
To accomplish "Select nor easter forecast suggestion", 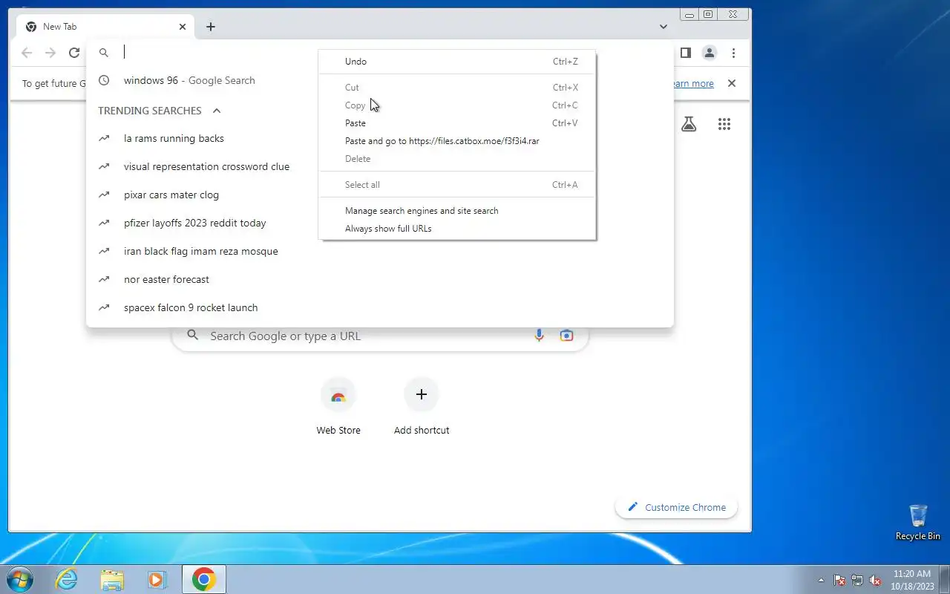I will (x=380, y=279).
